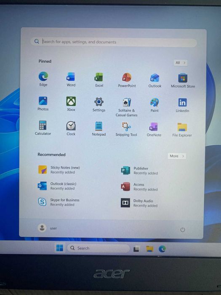Screen dimensions: 221x295
Task: Open Microsoft Store
Action: (x=183, y=81)
